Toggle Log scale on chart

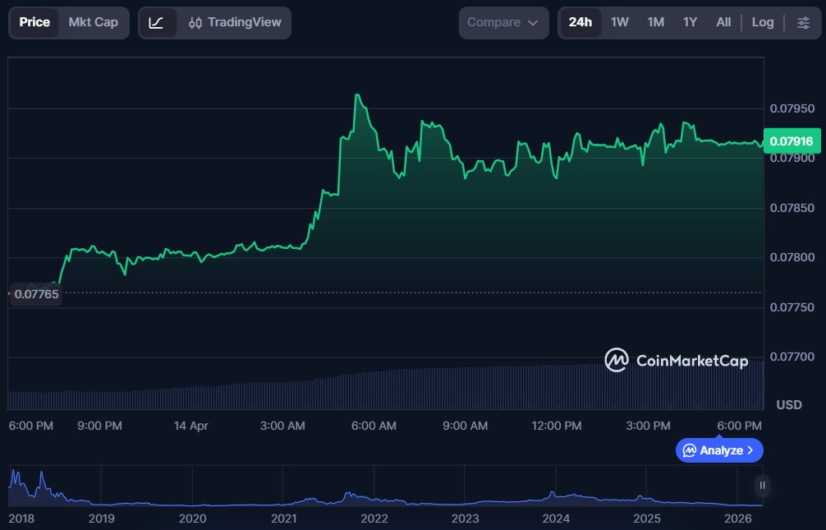coord(762,23)
